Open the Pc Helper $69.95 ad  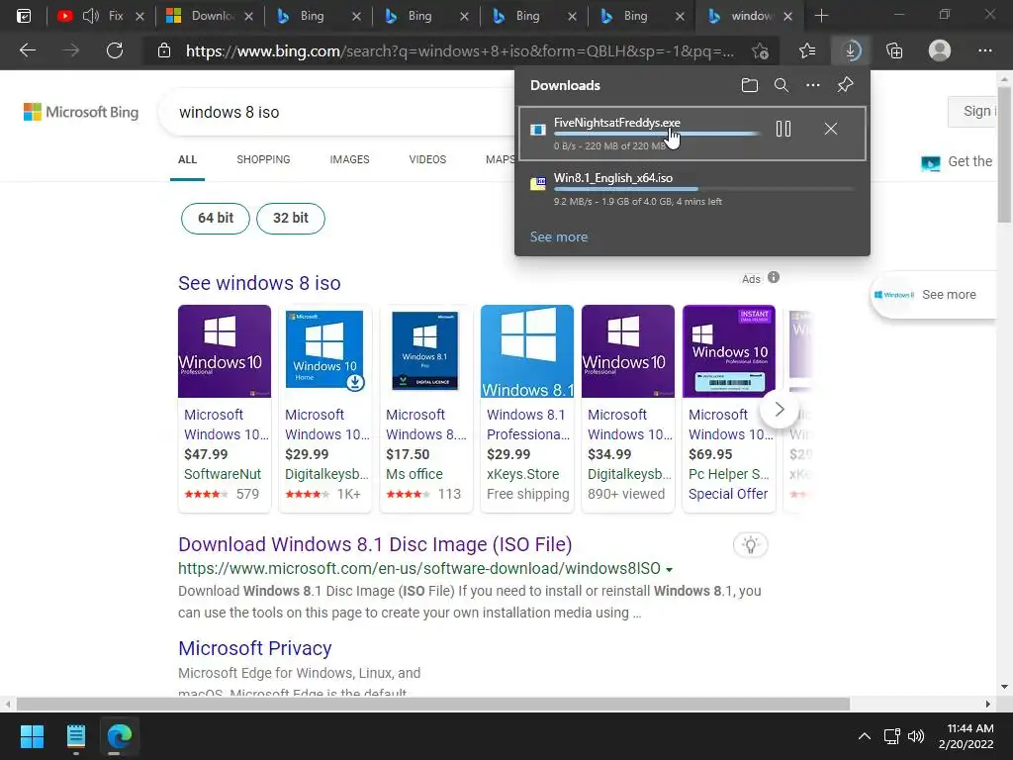[x=728, y=409]
